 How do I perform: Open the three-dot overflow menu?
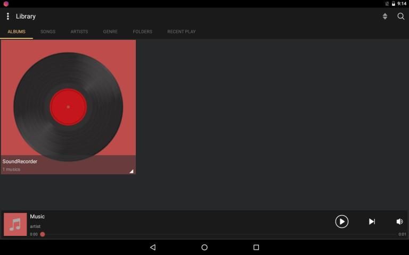pos(7,16)
